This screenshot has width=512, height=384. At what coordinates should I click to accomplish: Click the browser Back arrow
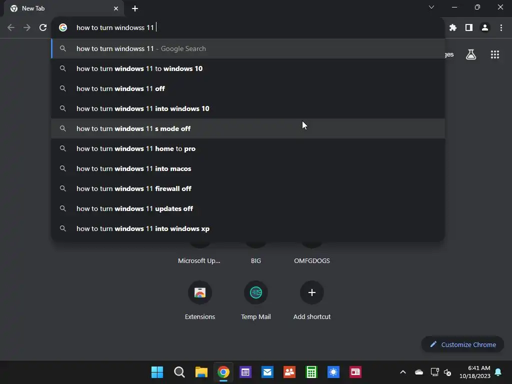(x=11, y=27)
